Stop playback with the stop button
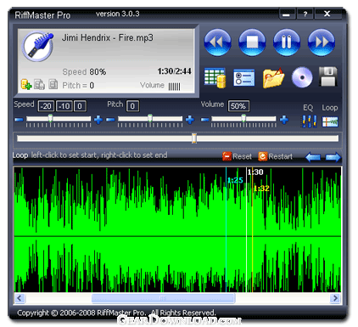The image size is (358, 327). point(252,42)
